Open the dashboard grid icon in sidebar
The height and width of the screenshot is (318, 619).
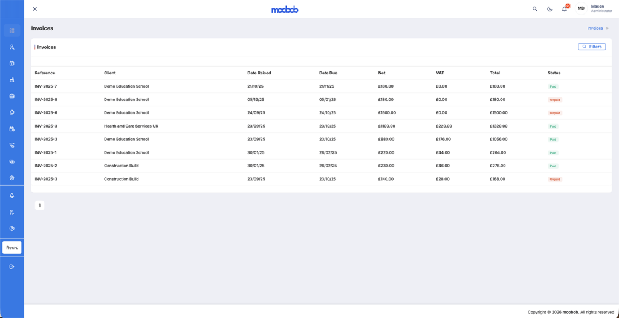[x=11, y=30]
